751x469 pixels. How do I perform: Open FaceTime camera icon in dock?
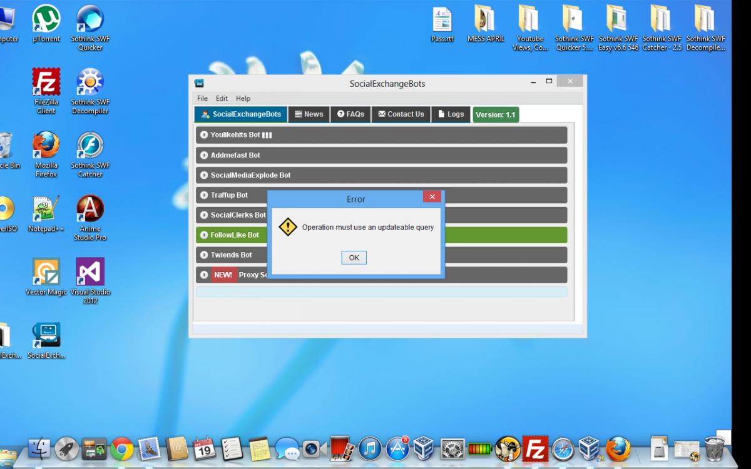(x=315, y=448)
